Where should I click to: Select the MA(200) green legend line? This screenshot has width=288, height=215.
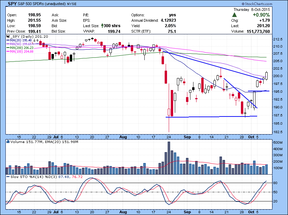click(x=8, y=48)
